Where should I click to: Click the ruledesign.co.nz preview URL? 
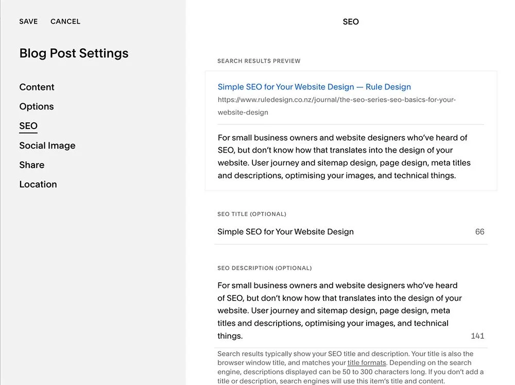337,105
